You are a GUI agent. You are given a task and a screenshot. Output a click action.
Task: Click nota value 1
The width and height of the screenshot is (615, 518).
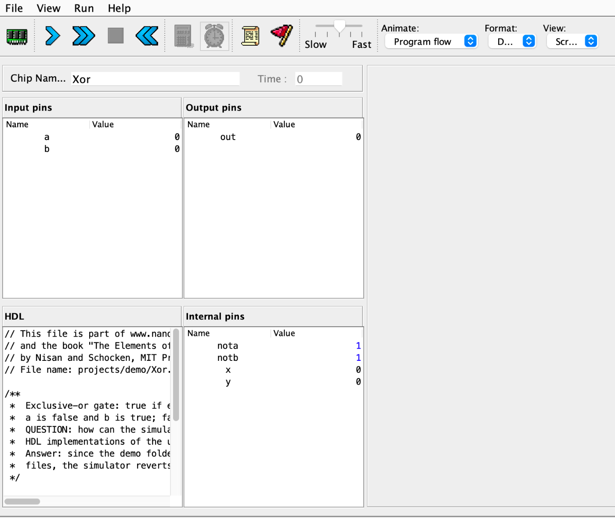click(x=358, y=346)
